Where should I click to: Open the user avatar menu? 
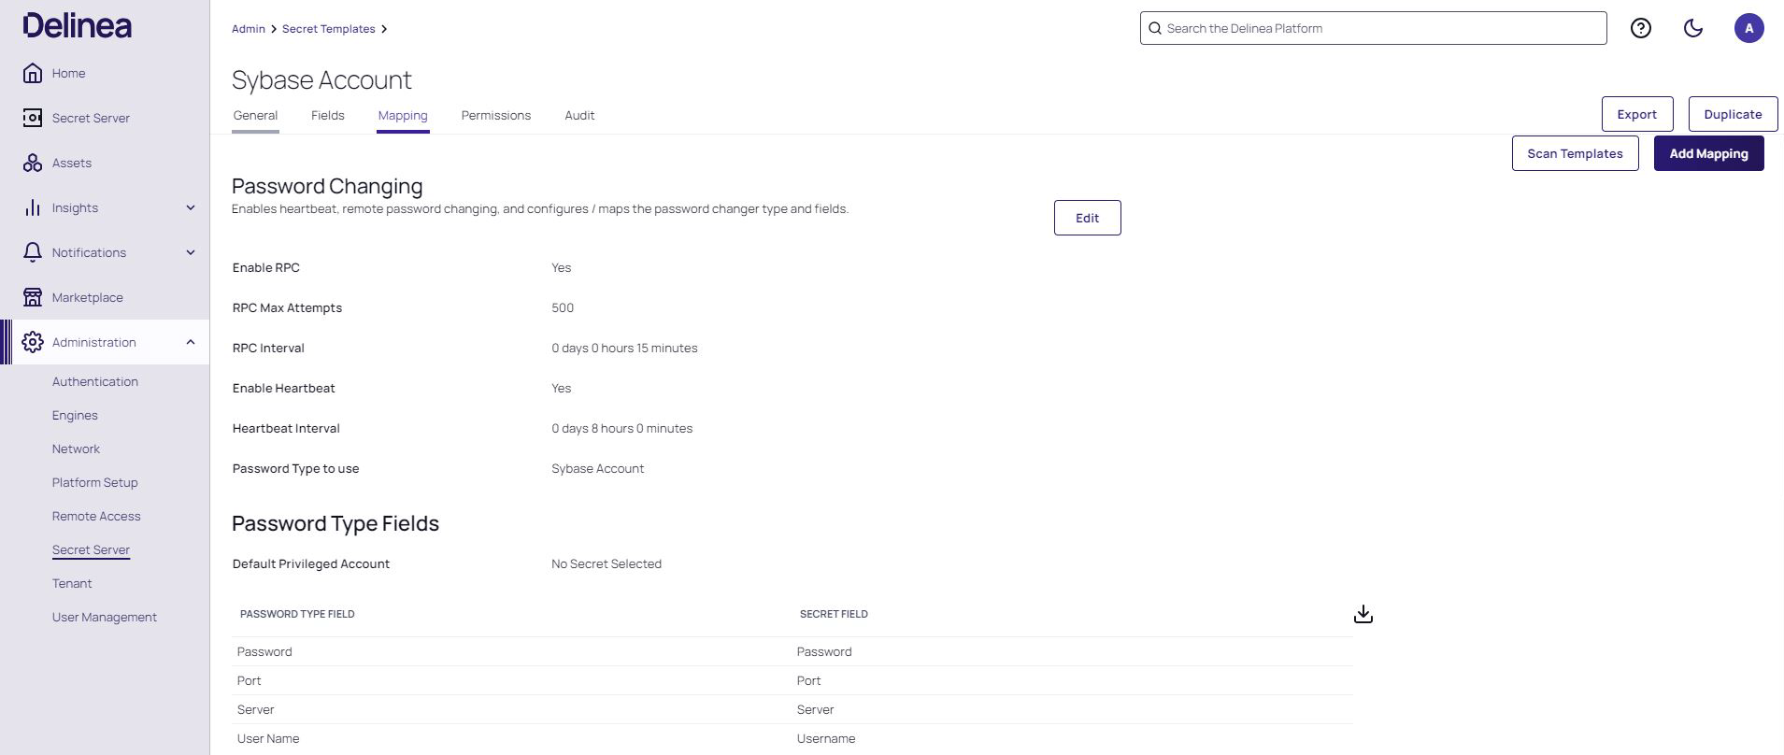1748,28
